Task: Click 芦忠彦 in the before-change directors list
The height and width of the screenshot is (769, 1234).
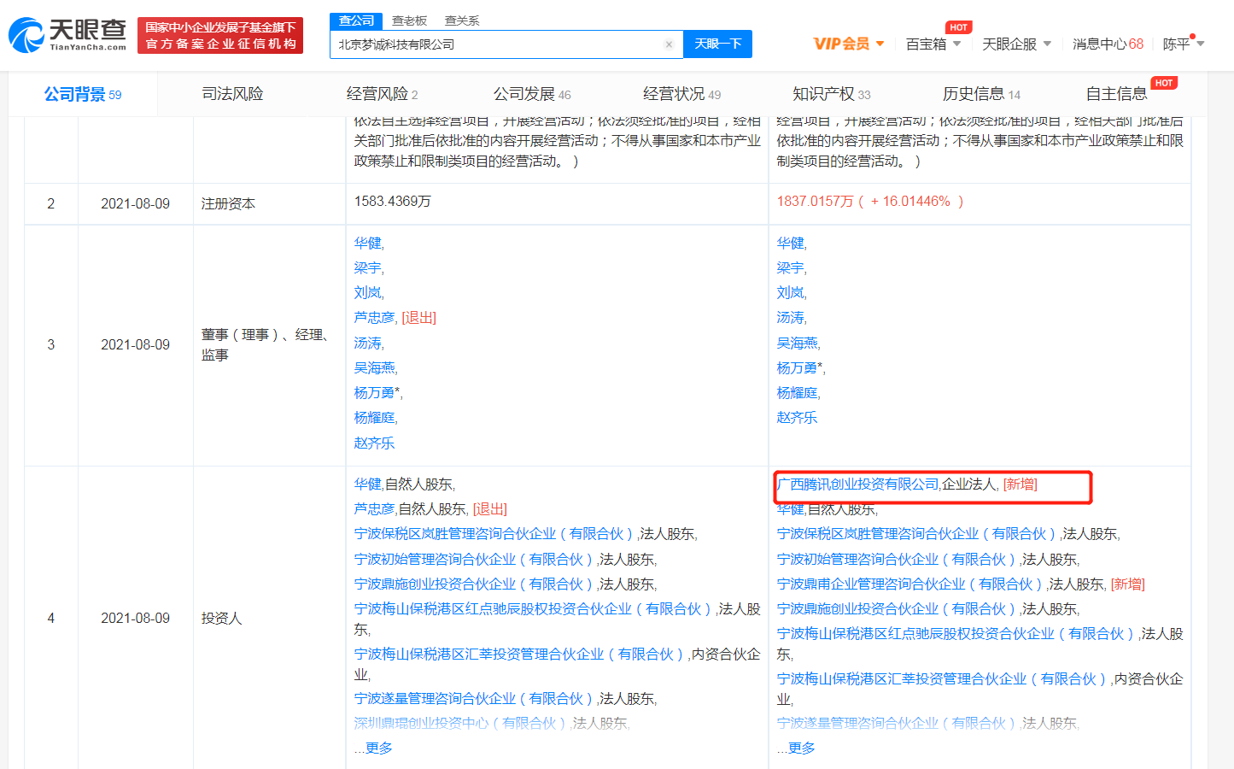Action: (375, 318)
